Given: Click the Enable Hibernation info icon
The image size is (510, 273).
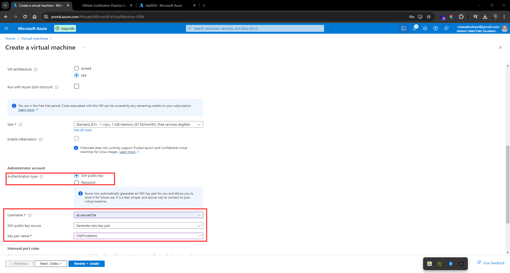Looking at the screenshot, I should [x=41, y=139].
